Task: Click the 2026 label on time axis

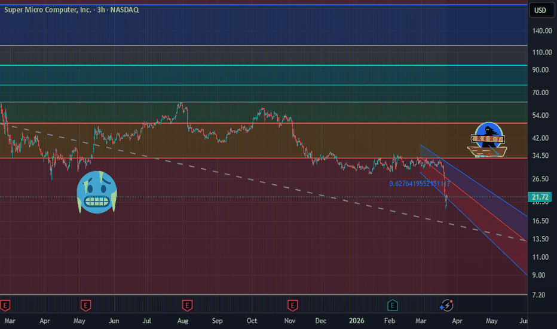Action: tap(356, 321)
